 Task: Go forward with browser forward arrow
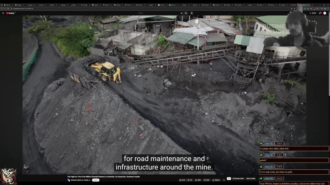click(x=5, y=8)
